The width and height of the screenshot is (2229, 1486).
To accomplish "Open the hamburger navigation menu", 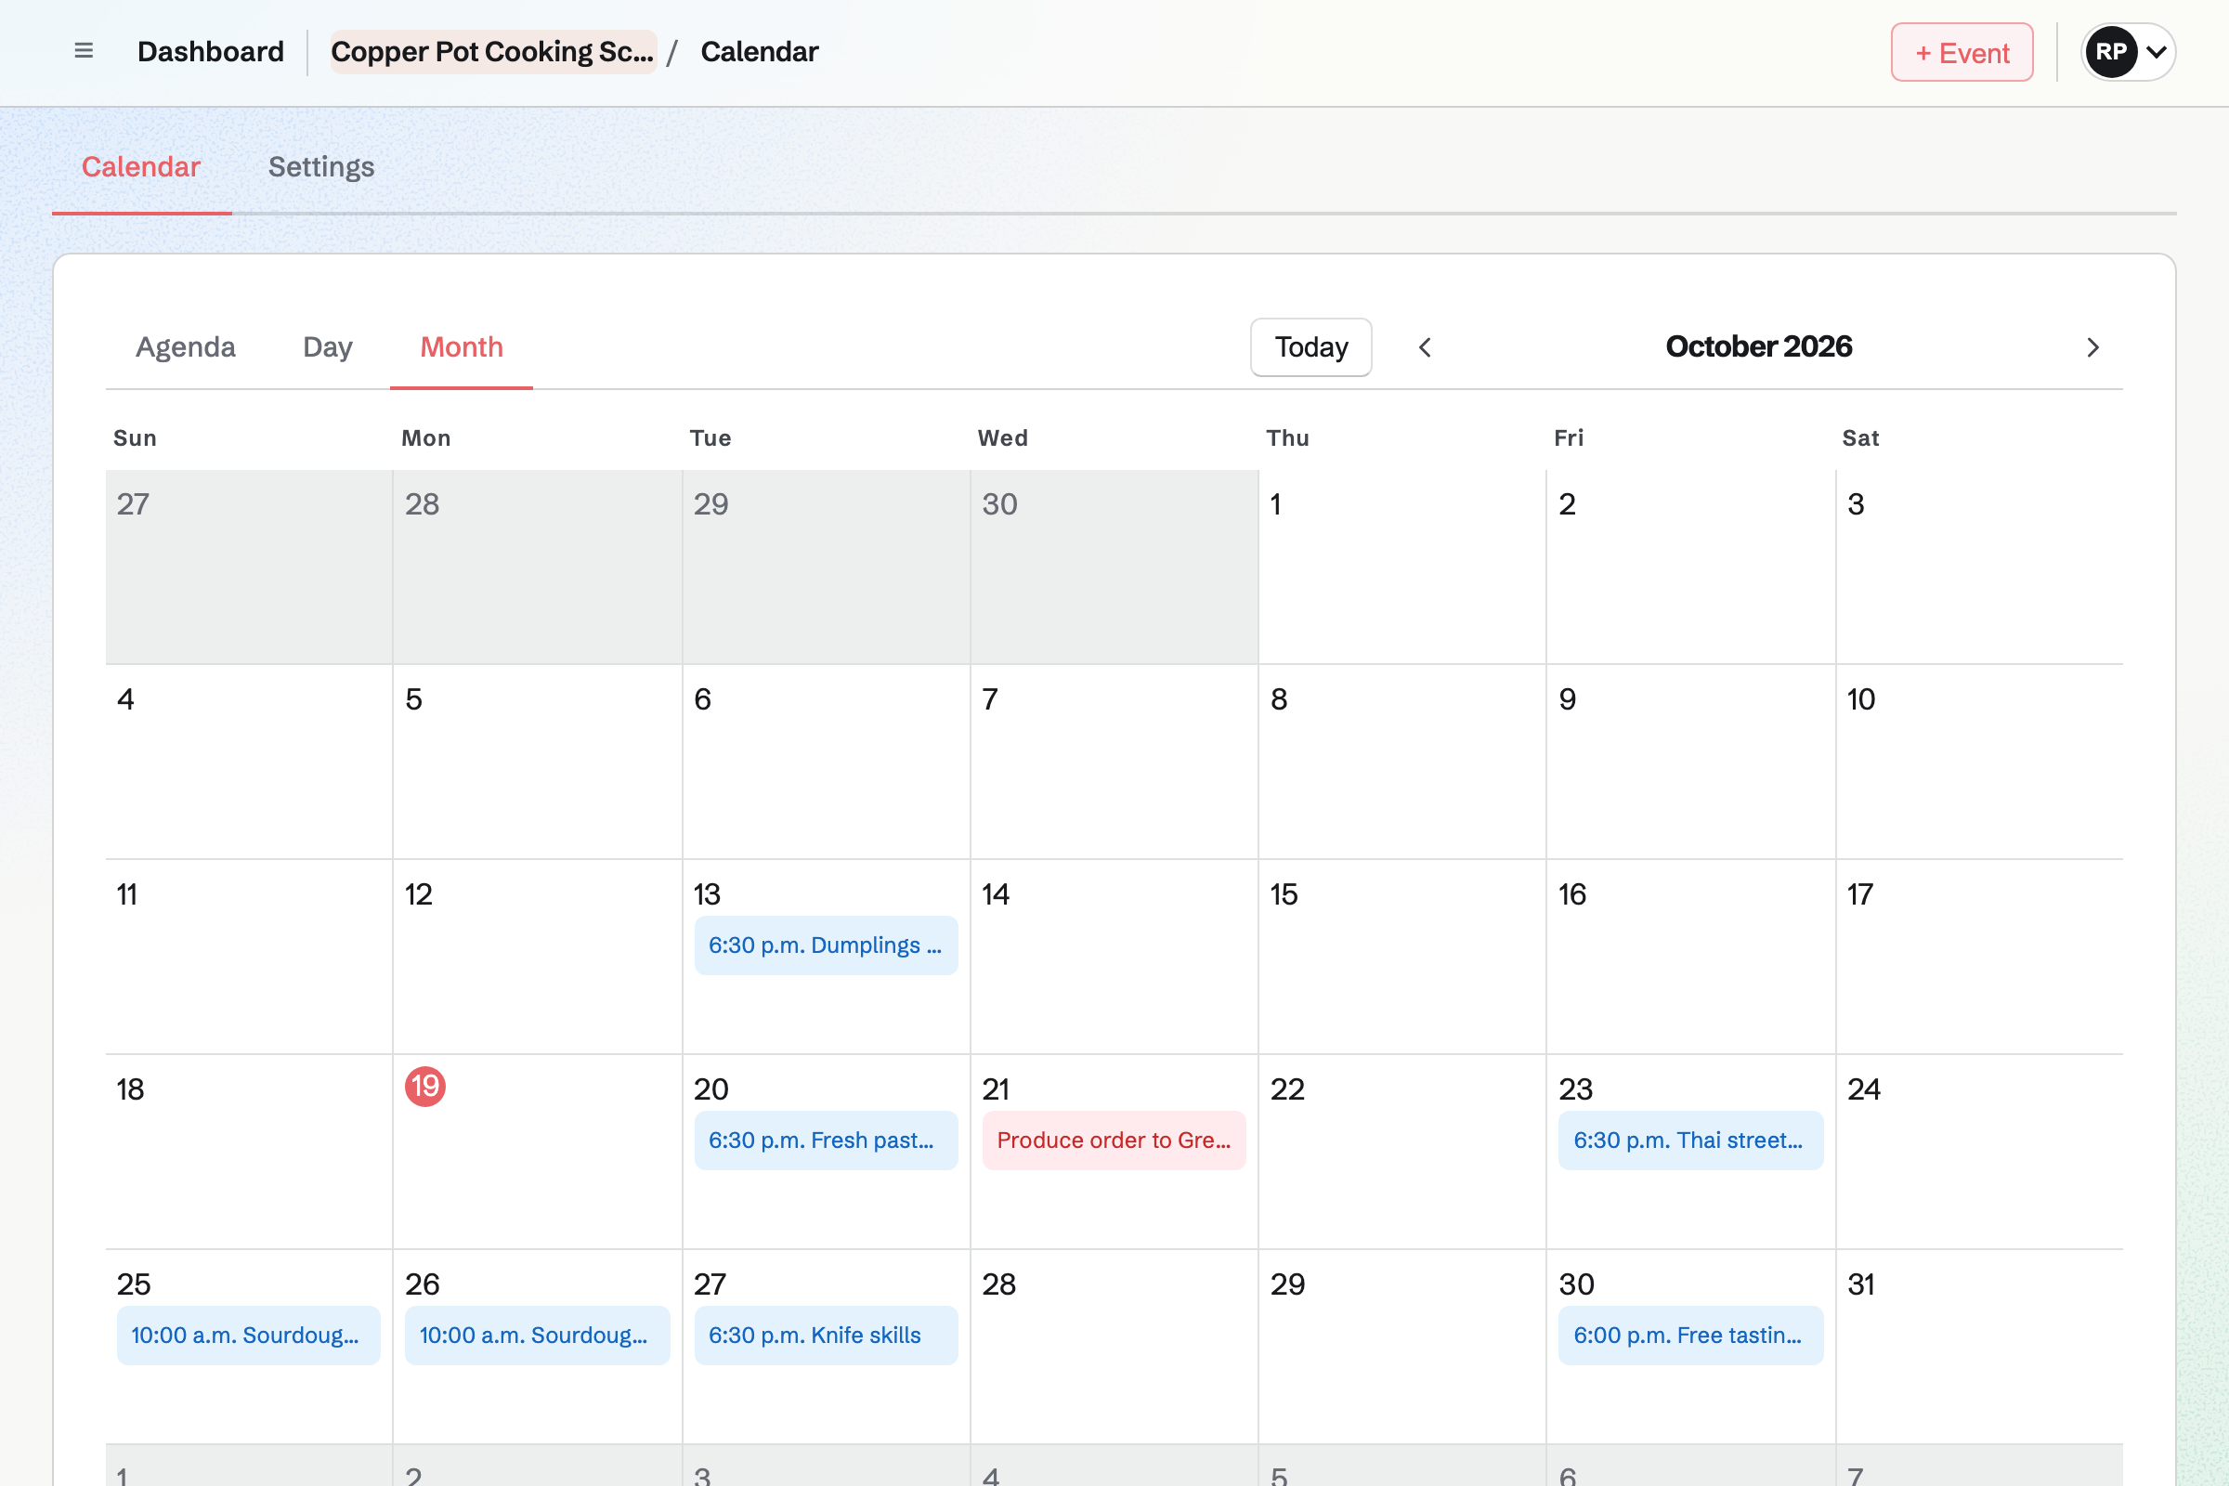I will point(84,51).
